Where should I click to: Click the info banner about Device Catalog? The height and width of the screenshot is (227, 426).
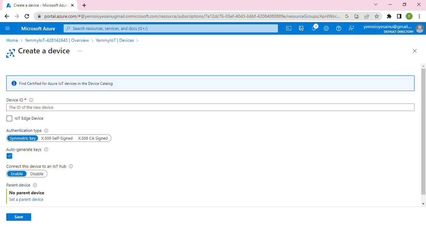(210, 83)
